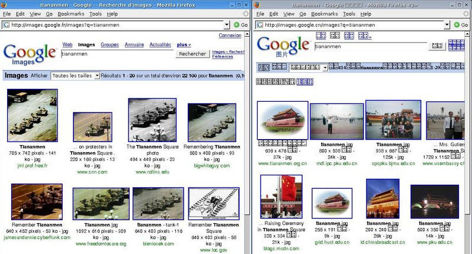Open Help menu in left Firefox window

113,14
